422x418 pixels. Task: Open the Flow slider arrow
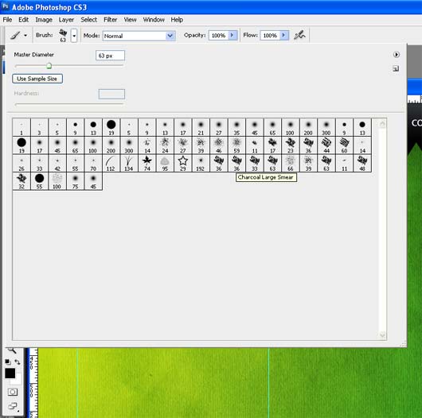click(x=284, y=35)
